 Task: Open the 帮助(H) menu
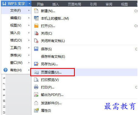tap(16, 70)
